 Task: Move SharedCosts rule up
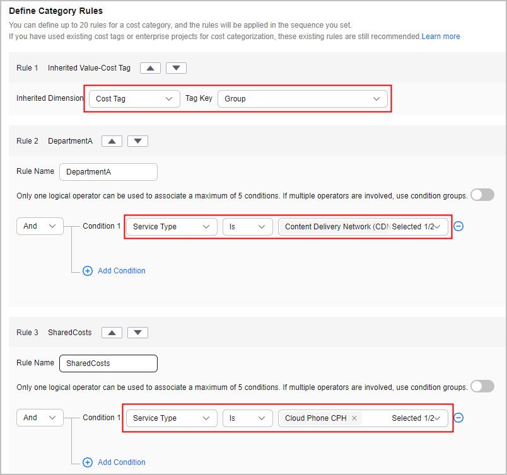[112, 333]
